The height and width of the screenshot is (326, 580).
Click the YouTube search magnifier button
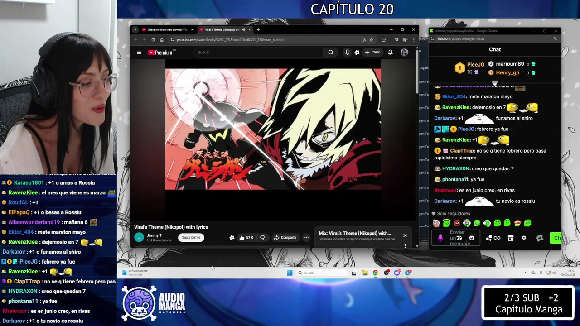[x=331, y=53]
